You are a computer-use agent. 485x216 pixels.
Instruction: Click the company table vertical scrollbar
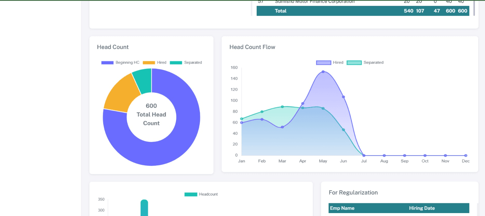474,8
